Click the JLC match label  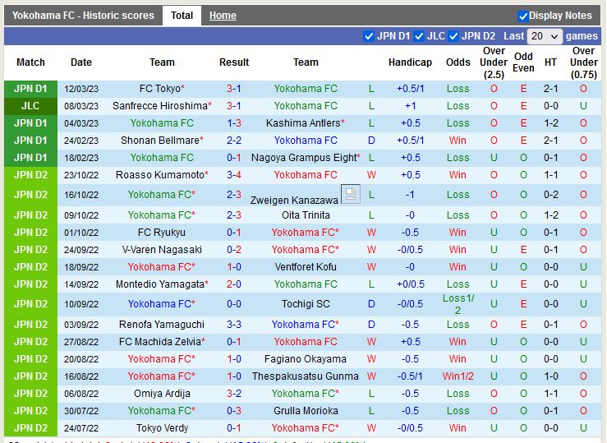click(30, 106)
